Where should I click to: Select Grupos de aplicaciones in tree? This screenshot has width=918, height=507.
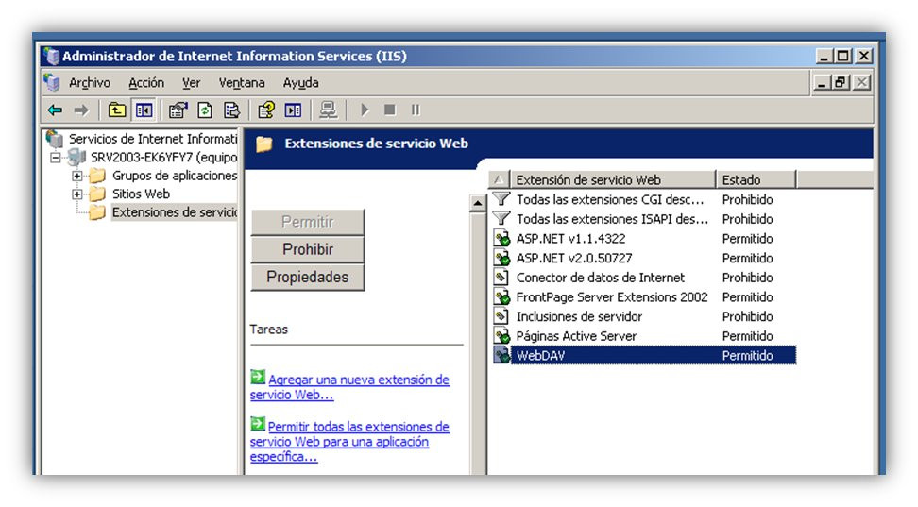click(x=175, y=176)
